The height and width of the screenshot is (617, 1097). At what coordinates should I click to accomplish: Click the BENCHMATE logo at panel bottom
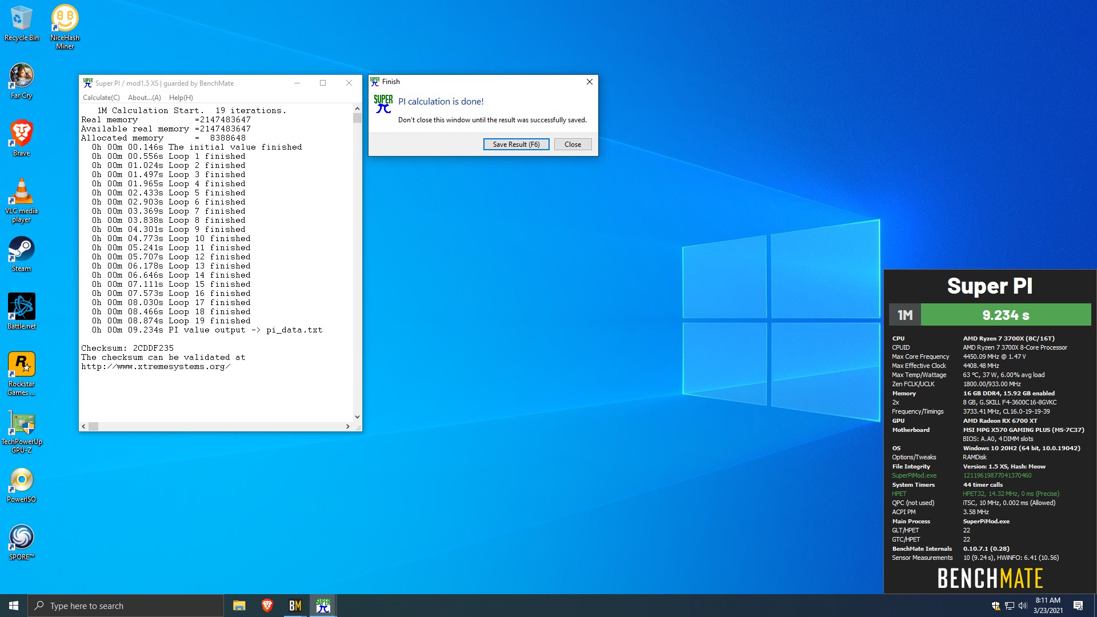pyautogui.click(x=990, y=578)
